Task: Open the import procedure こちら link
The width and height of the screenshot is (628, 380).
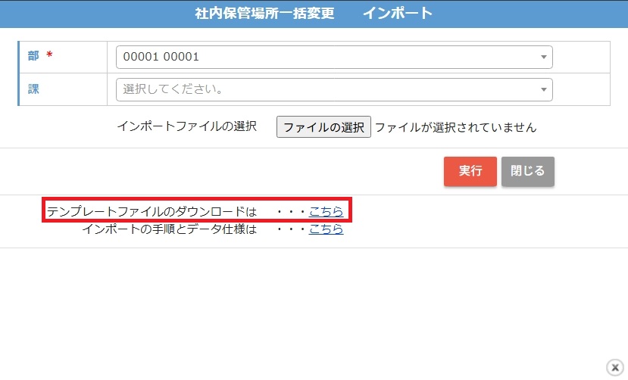Action: (x=326, y=229)
